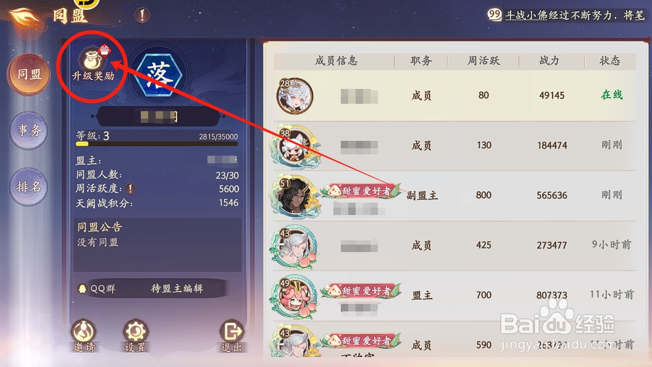Click the 周活跃 column header

[483, 61]
